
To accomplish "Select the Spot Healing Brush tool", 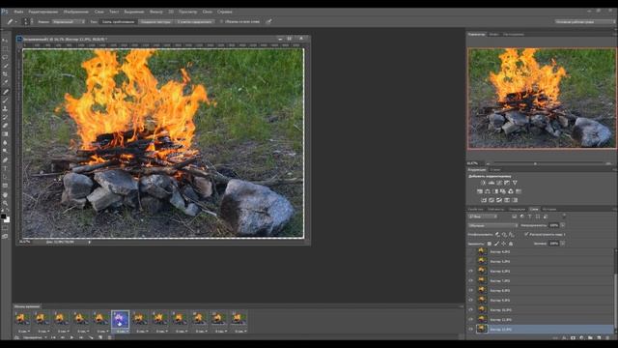I will [x=5, y=92].
